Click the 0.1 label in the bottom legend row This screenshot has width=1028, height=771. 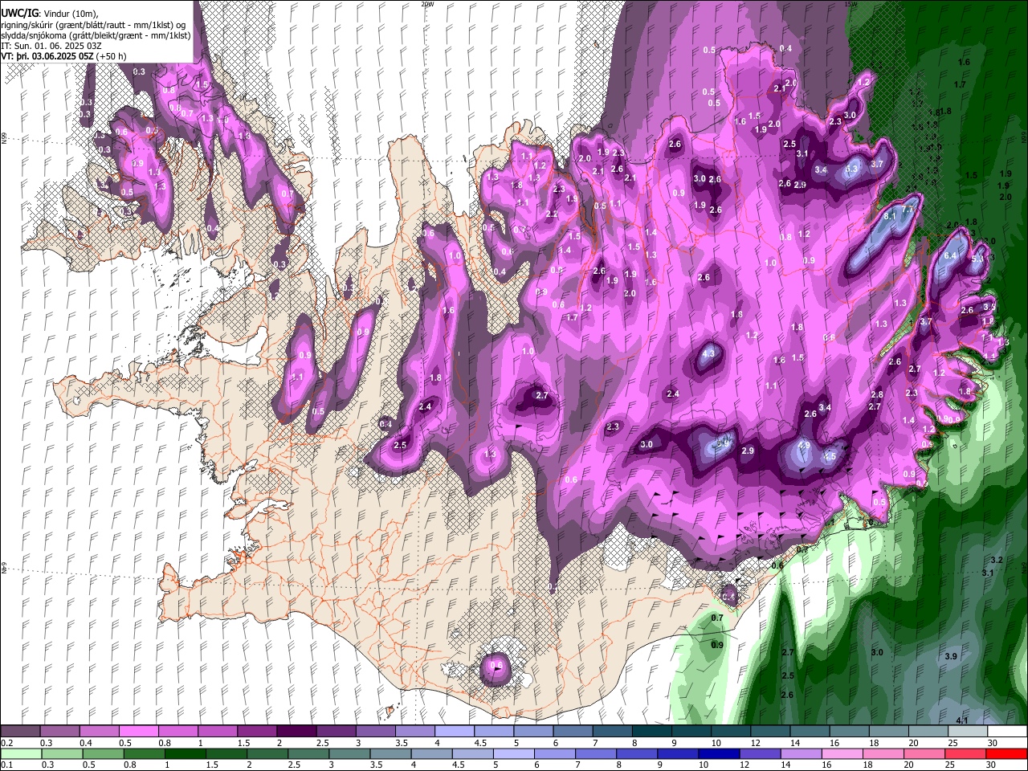coord(6,765)
